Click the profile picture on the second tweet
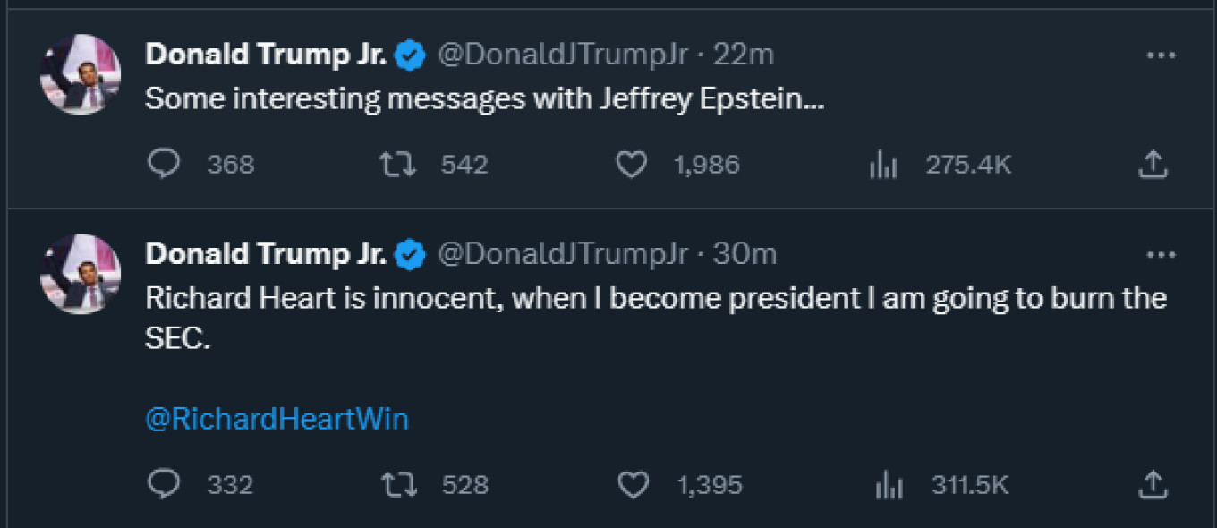Viewport: 1217px width, 528px height. (x=81, y=274)
